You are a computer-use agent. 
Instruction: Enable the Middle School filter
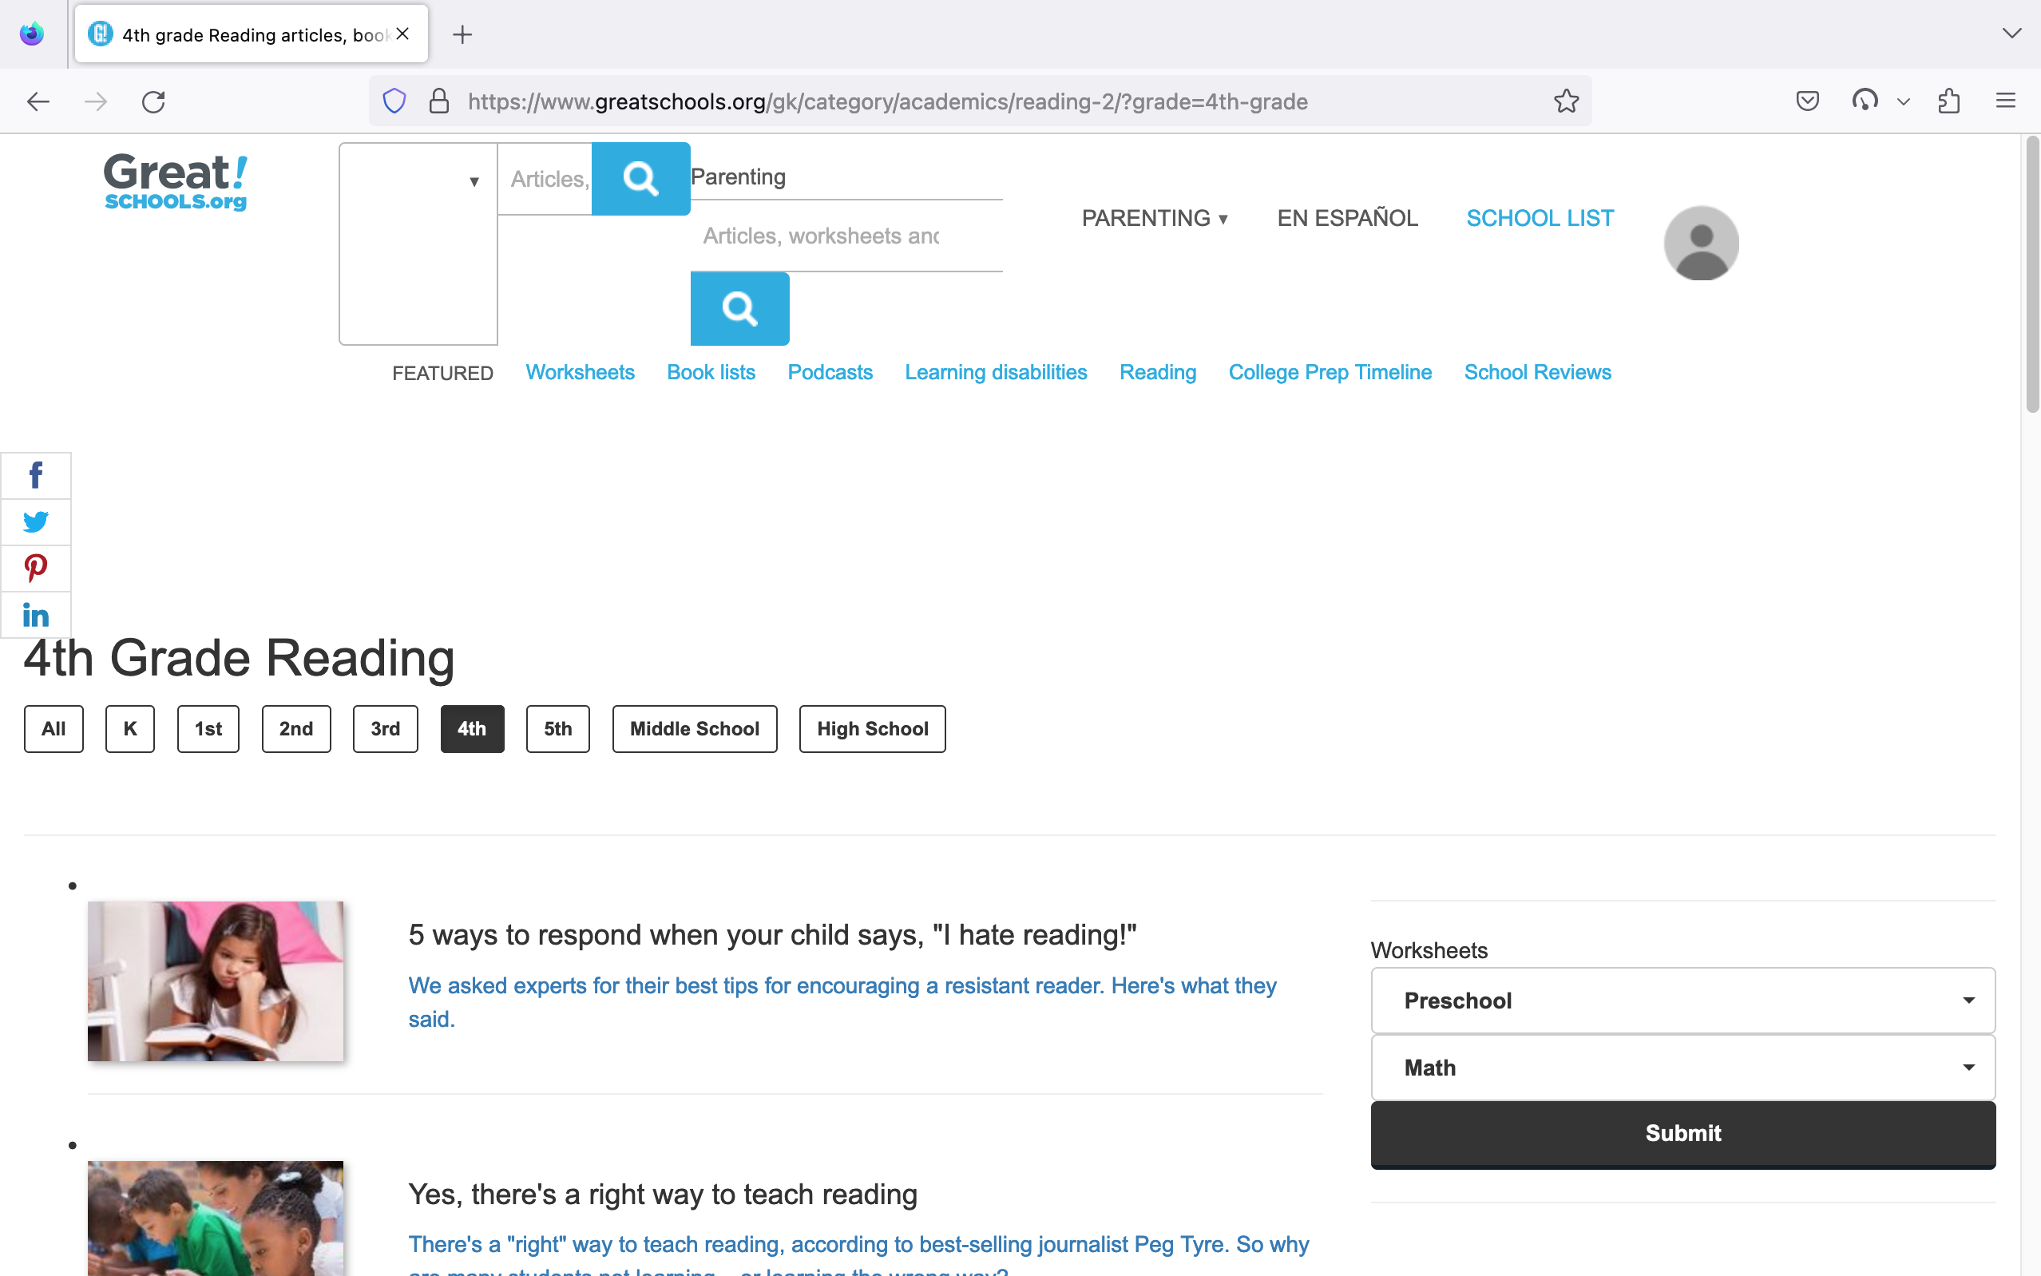pyautogui.click(x=694, y=728)
